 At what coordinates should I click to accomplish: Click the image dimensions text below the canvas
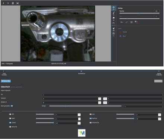(x=7, y=64)
